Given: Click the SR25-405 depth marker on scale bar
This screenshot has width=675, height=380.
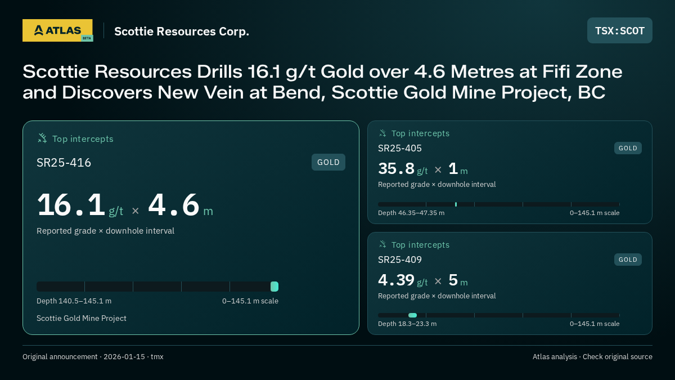Looking at the screenshot, I should pyautogui.click(x=456, y=204).
